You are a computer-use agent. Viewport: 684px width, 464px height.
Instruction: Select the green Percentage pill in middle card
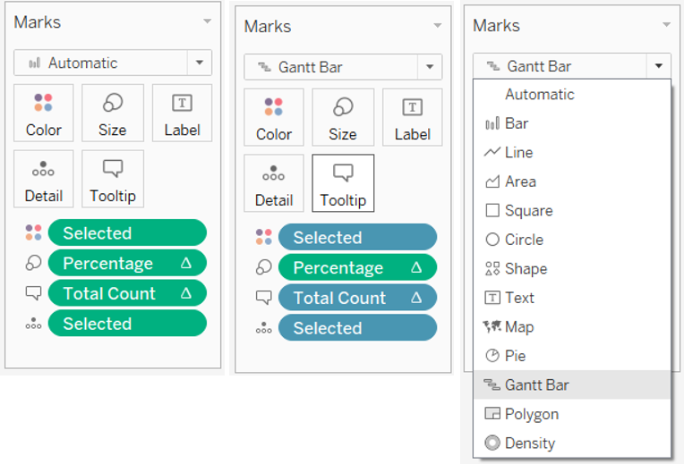point(358,267)
